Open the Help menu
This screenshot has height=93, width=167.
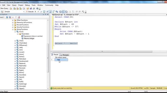[57, 5]
